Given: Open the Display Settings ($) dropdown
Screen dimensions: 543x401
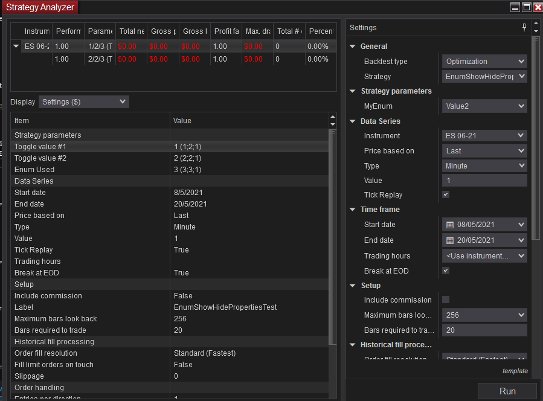Looking at the screenshot, I should pos(83,102).
